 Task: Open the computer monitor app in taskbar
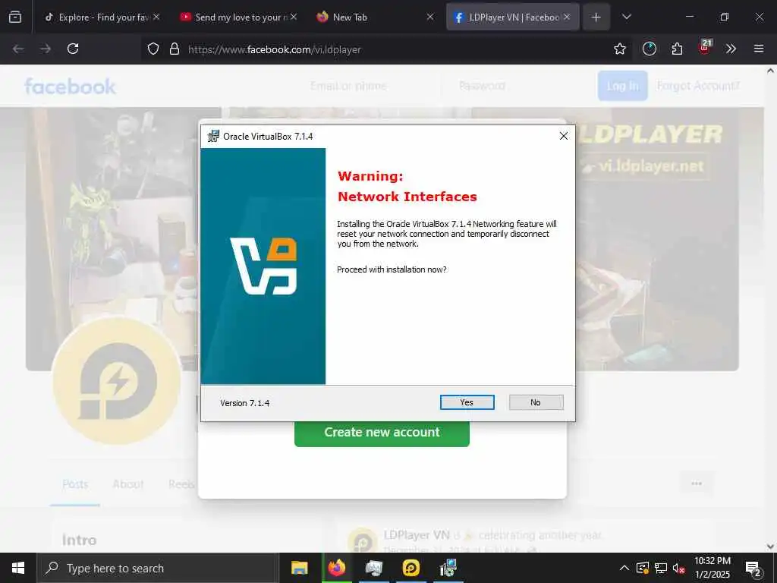tap(373, 568)
